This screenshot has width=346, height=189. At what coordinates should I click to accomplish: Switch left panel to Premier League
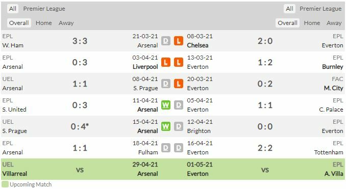pos(44,9)
